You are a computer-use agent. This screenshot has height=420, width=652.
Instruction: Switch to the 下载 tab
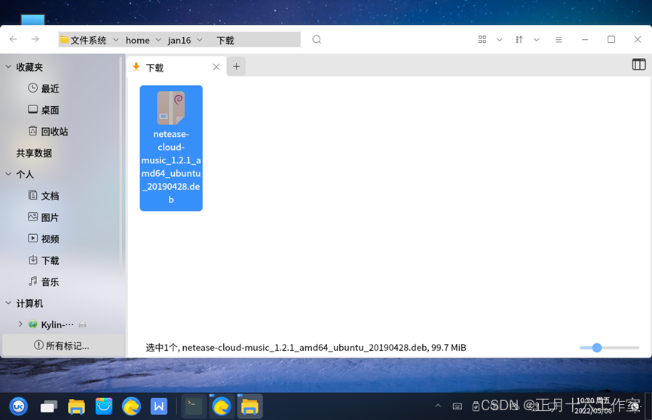point(176,67)
